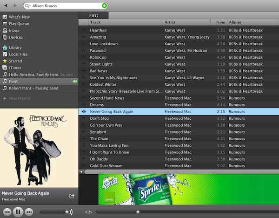Viewport: 279px width, 218px height.
Task: Open 808s & Heartbreak album on Heartless row
Action: click(x=246, y=30)
